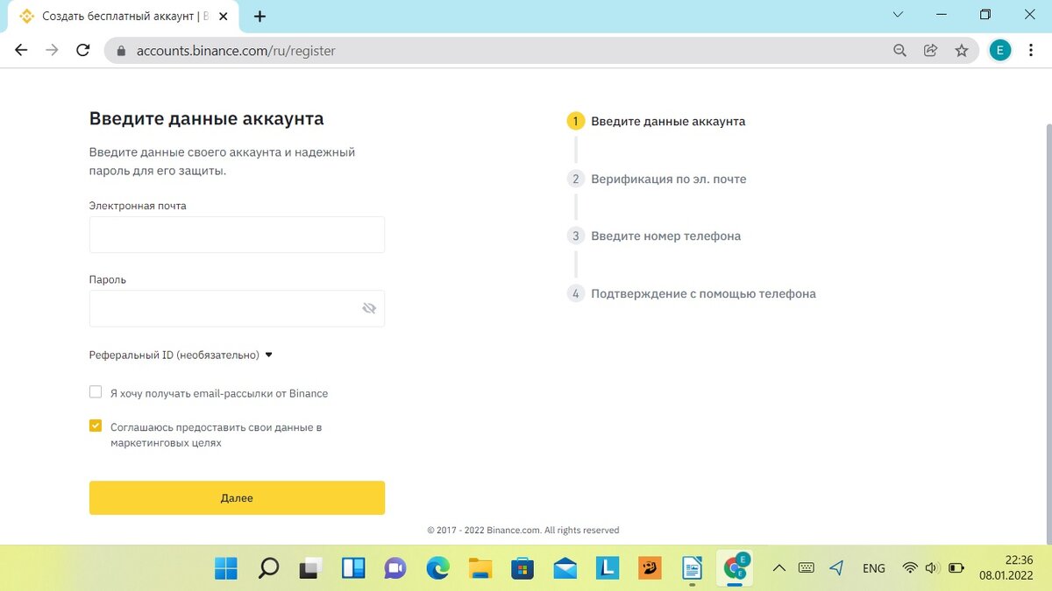Click the address bar URL

pyautogui.click(x=236, y=51)
